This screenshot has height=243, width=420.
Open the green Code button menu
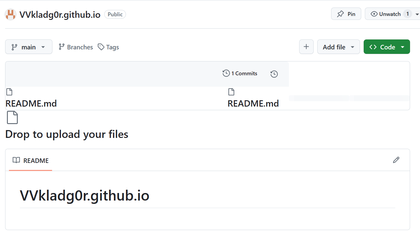387,47
